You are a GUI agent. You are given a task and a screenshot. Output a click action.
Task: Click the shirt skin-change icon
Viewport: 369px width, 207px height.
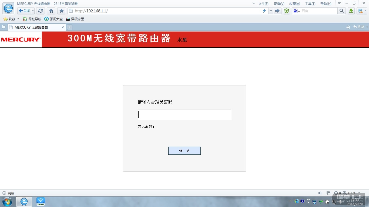pos(339,3)
